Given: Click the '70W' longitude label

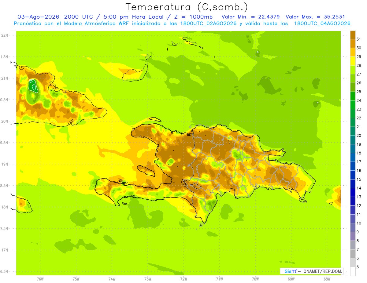Looking at the screenshot, I should coord(255,279).
